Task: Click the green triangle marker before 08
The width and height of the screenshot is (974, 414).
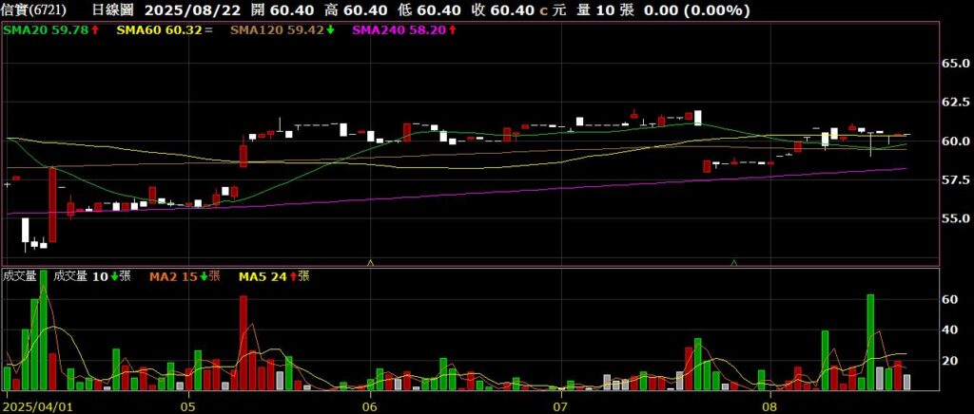Action: 733,261
